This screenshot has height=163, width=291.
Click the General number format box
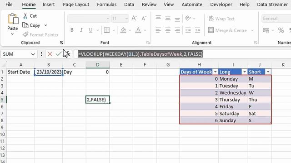point(276,19)
